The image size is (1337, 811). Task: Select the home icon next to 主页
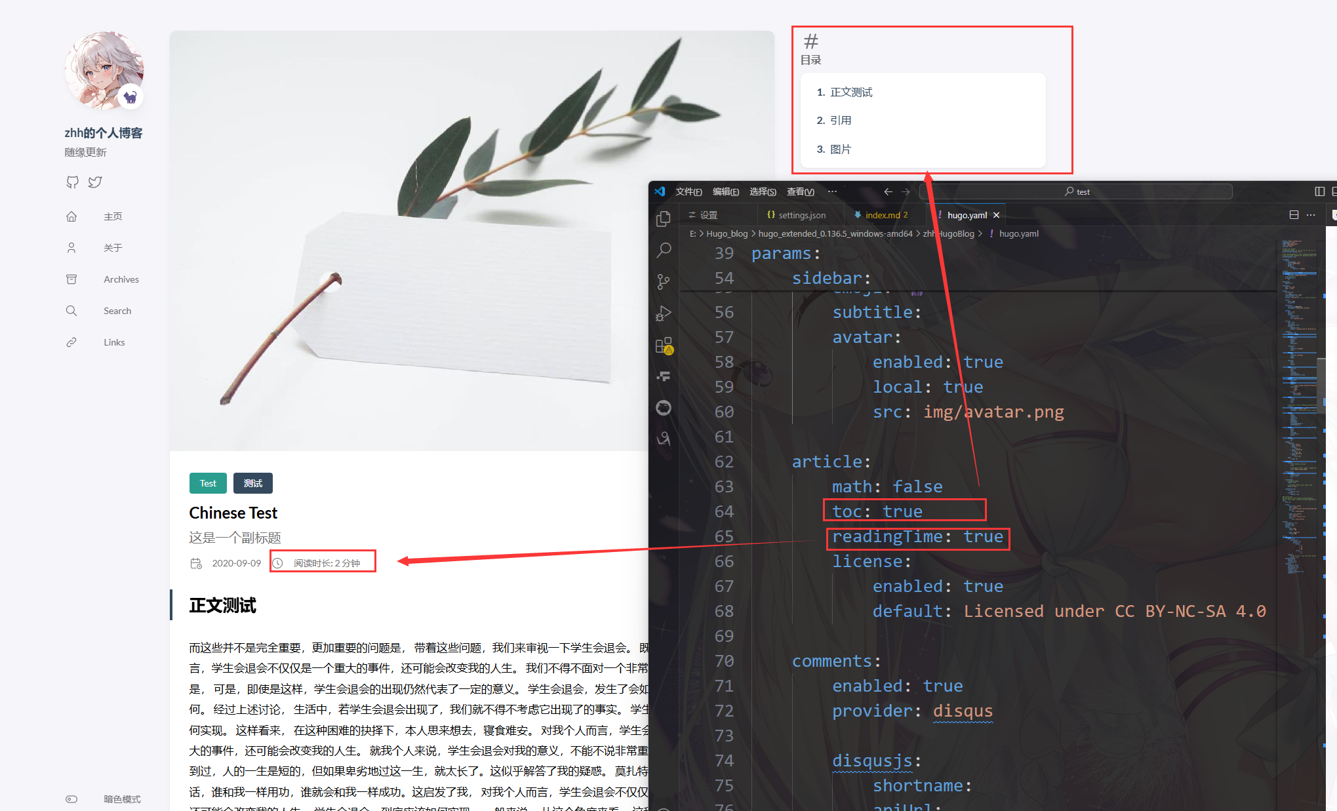71,216
